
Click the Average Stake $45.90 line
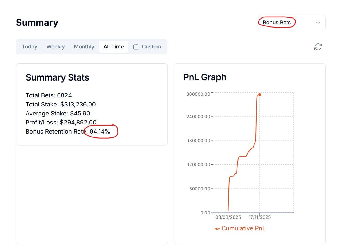coord(58,114)
